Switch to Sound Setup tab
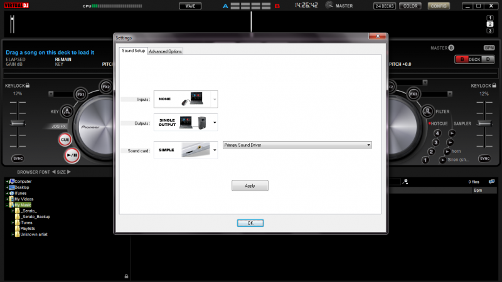502x282 pixels. tap(133, 51)
